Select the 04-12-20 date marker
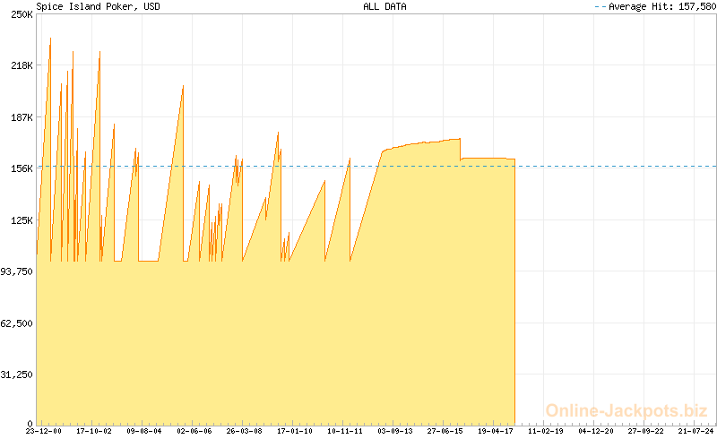 coord(596,431)
